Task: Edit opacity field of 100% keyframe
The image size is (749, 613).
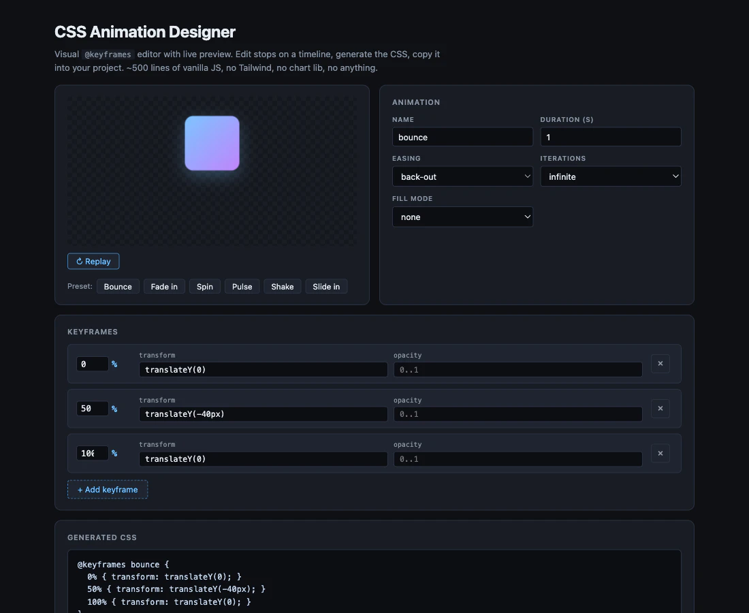Action: [x=517, y=459]
